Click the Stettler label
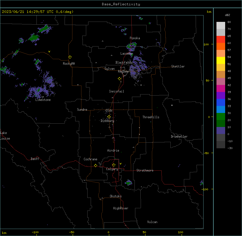This screenshot has width=242, height=236. (x=178, y=66)
